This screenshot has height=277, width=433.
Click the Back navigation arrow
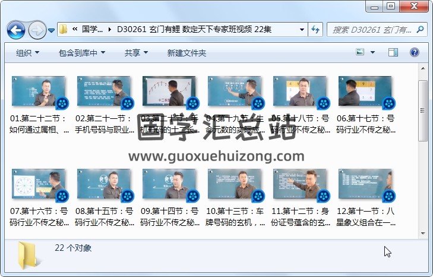click(x=16, y=29)
